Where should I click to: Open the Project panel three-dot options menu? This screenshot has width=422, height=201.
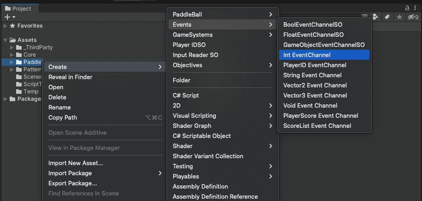(x=416, y=8)
